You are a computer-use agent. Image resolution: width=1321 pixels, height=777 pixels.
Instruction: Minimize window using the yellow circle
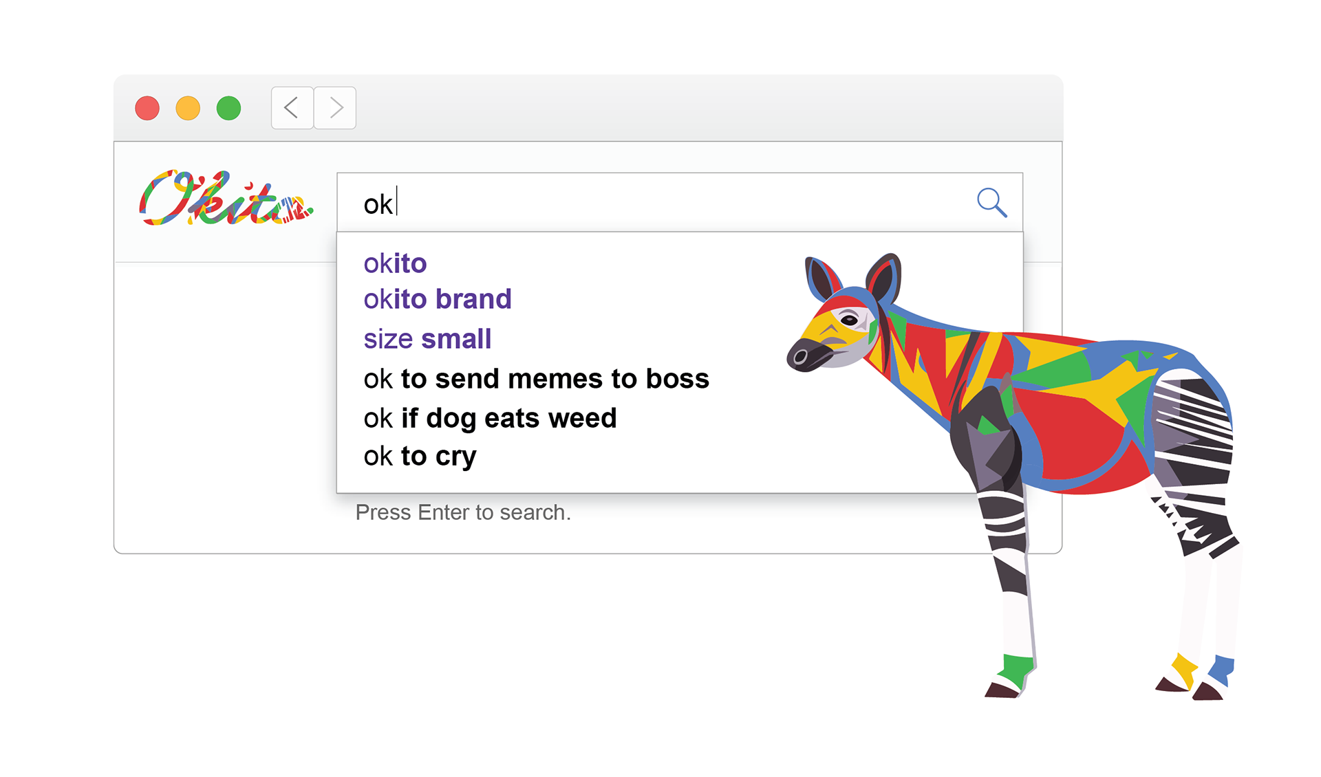click(x=188, y=108)
